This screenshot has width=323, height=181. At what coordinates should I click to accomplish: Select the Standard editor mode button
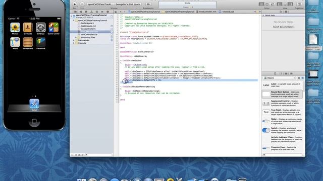(x=261, y=4)
